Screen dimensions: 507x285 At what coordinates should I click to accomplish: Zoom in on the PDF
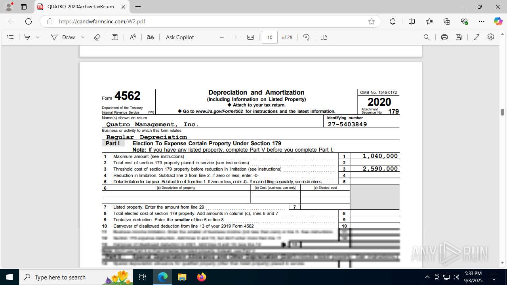point(236,37)
